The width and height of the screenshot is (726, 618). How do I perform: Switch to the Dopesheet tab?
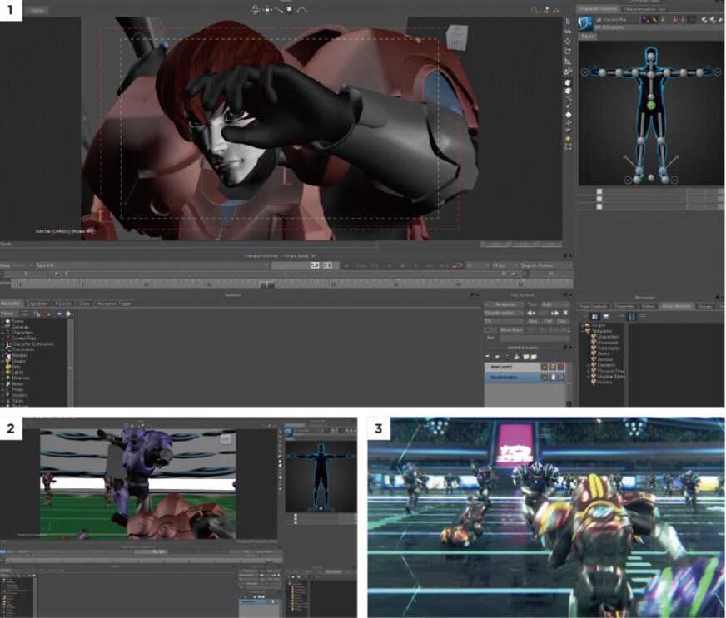37,304
